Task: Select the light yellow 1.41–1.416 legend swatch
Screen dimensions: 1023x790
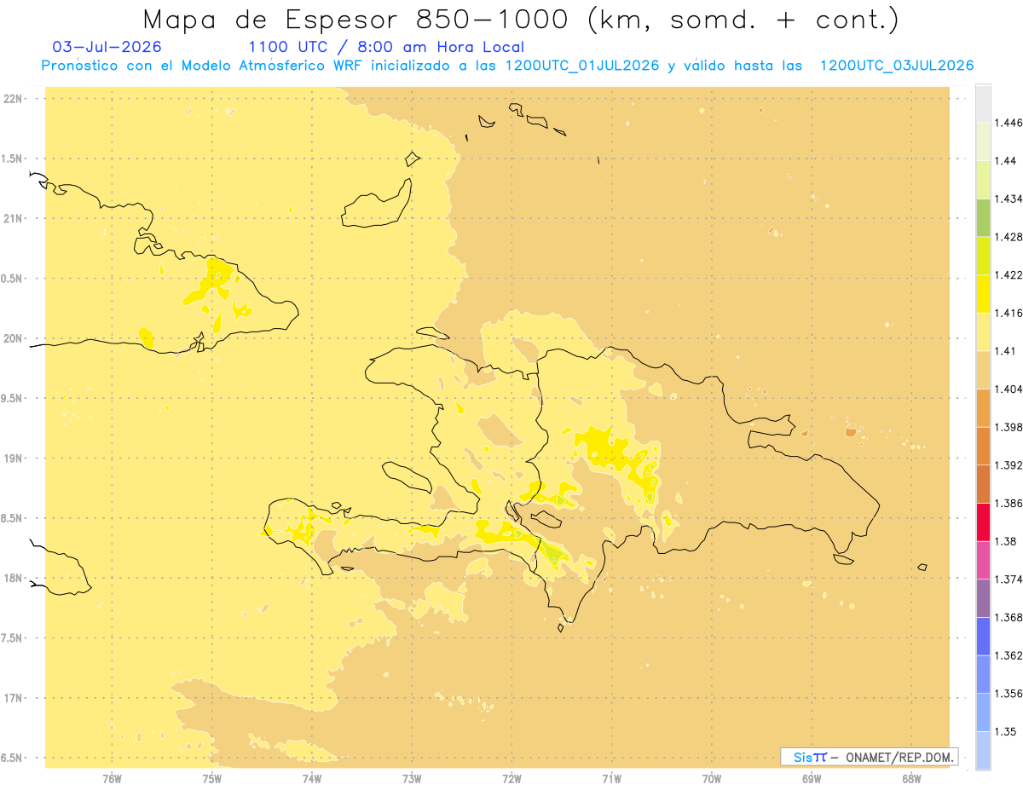Action: click(983, 332)
